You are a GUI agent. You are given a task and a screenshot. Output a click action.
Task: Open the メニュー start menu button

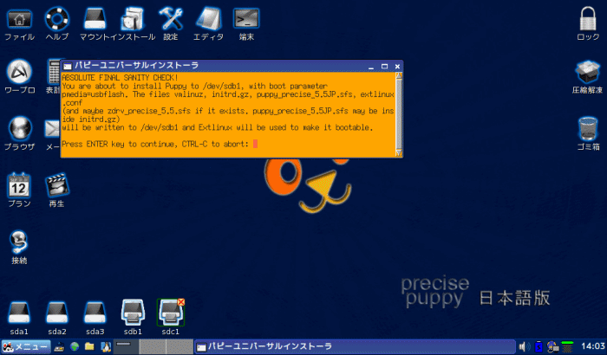[x=25, y=346]
